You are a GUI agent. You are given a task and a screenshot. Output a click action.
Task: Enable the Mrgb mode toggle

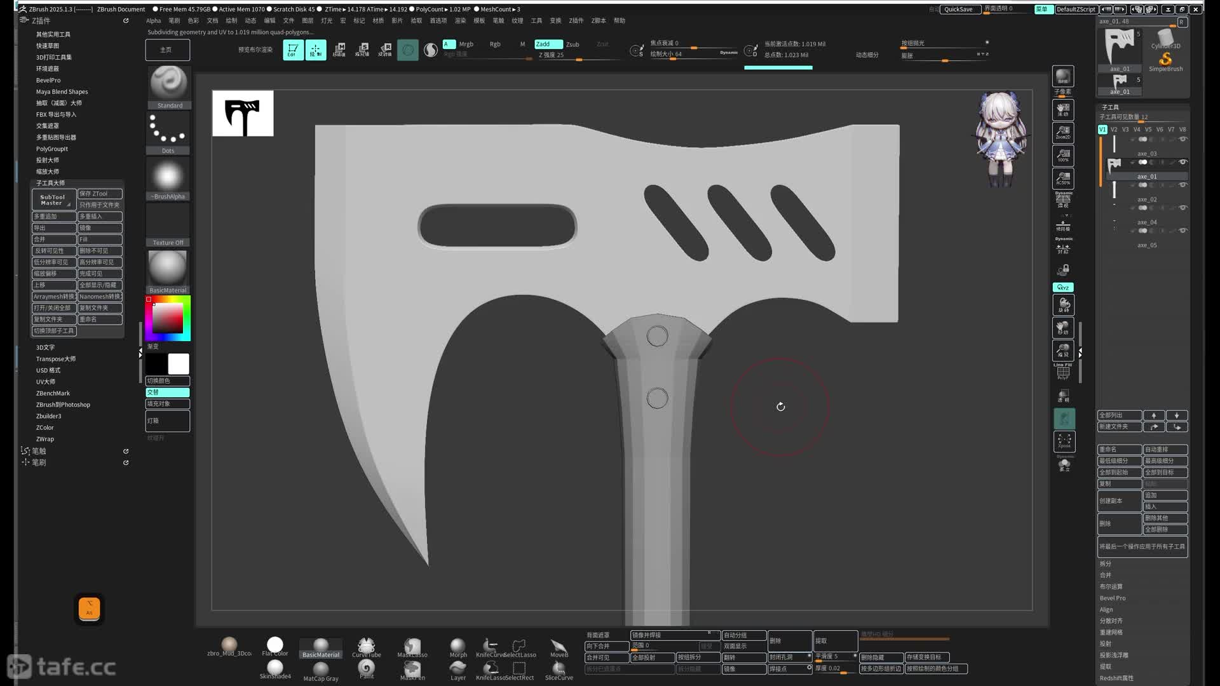tap(466, 44)
